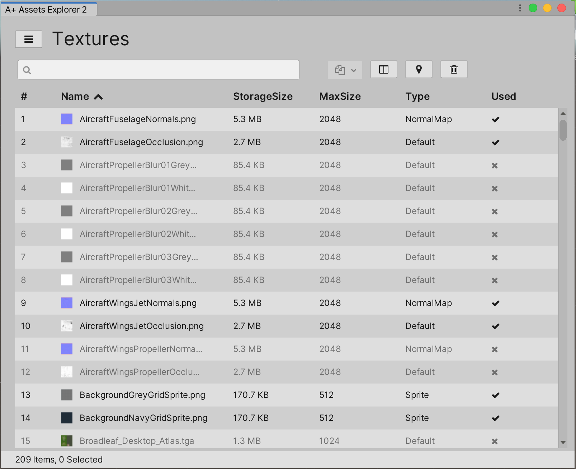Viewport: 576px width, 469px height.
Task: Sort by the Type column header
Action: point(417,96)
